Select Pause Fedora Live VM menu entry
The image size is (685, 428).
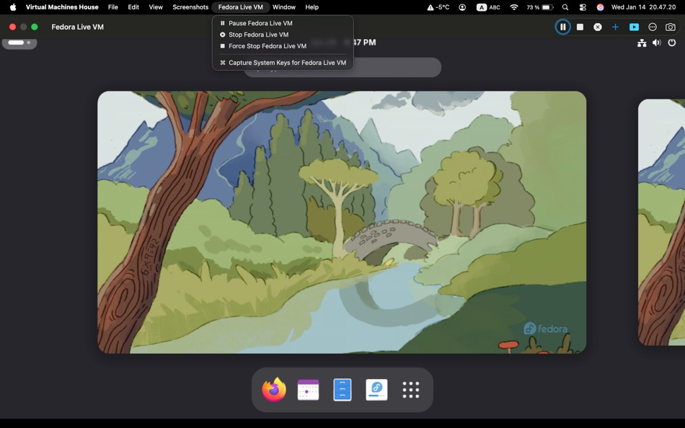(283, 23)
